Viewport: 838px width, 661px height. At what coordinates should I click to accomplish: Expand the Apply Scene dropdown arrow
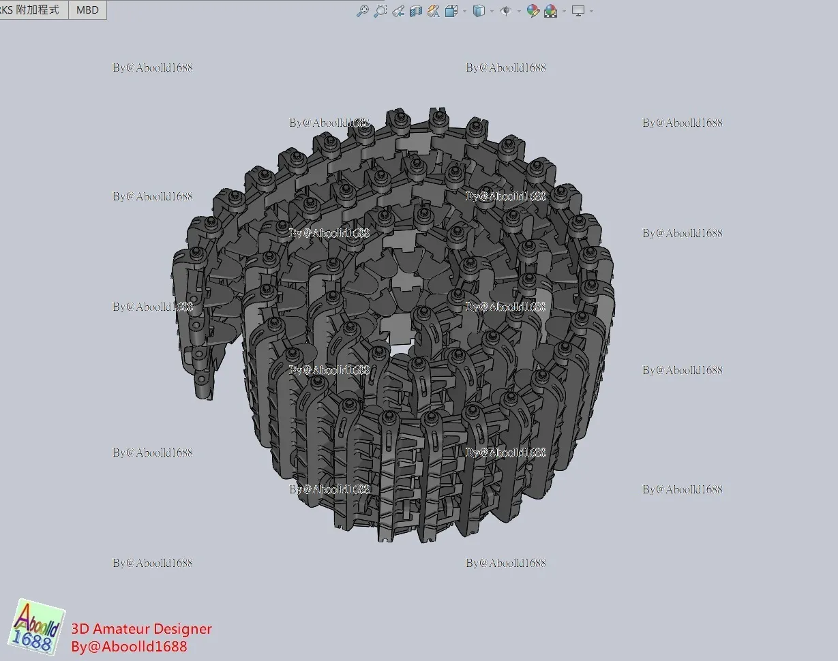pos(563,11)
